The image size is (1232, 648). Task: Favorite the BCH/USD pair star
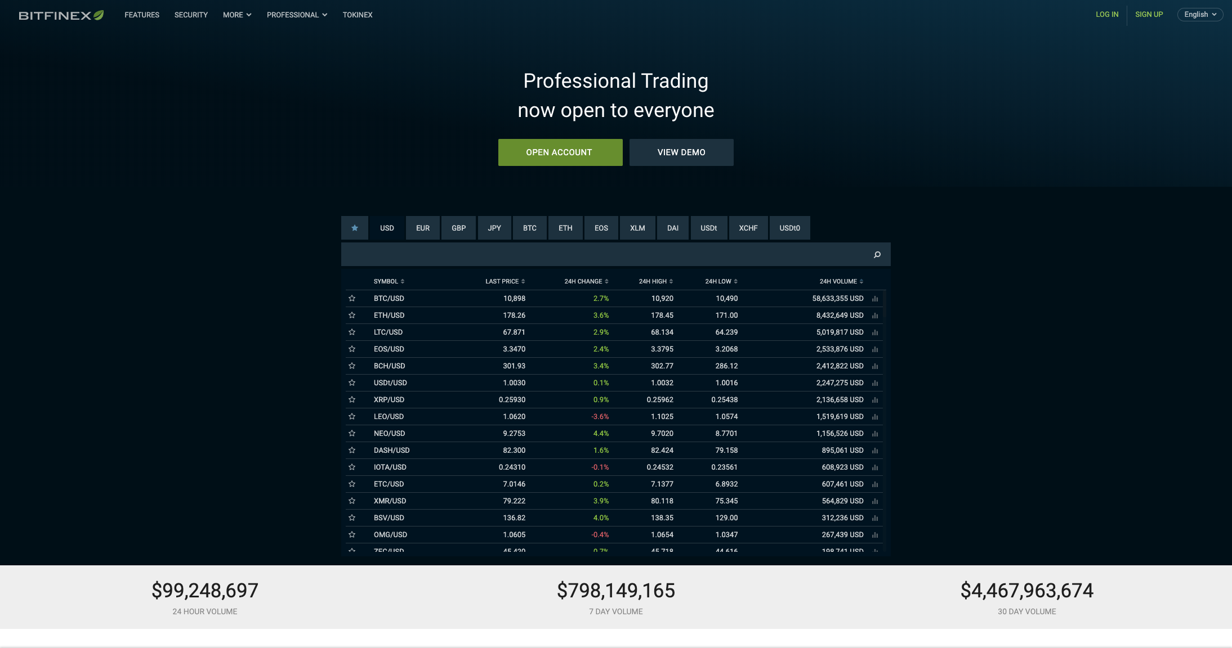352,366
